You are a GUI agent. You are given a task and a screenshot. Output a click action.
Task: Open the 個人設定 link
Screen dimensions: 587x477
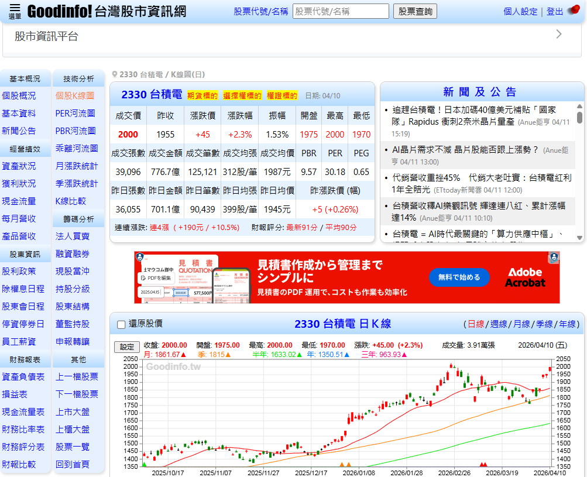(x=521, y=12)
